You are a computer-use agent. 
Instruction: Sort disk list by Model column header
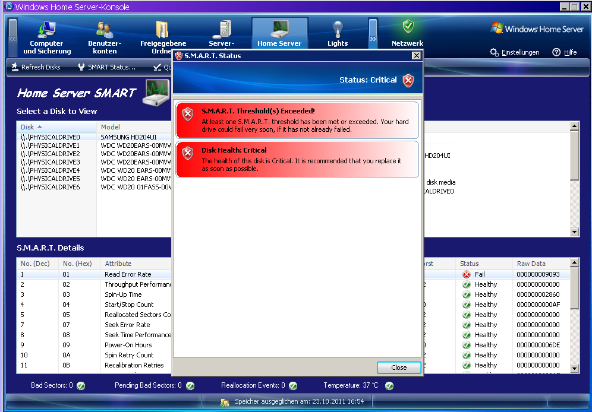[x=134, y=127]
